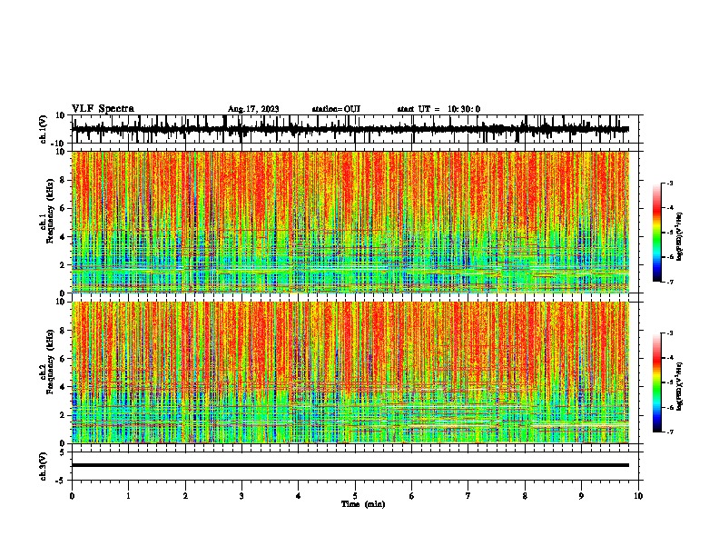Click the "6" kHz tick on ch.2 spectrogram axis
Image resolution: width=719 pixels, height=556 pixels.
(x=64, y=358)
